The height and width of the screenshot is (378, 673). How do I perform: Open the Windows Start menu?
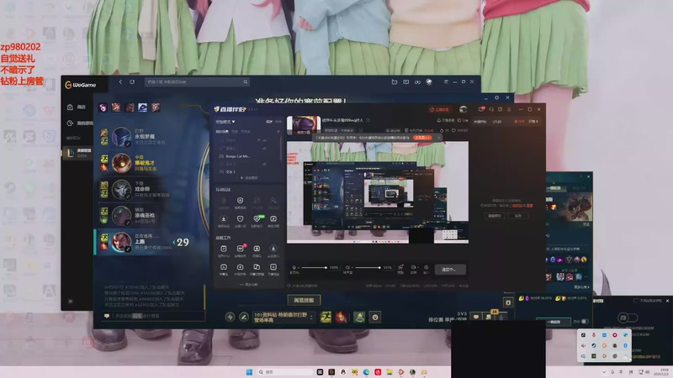[x=249, y=372]
